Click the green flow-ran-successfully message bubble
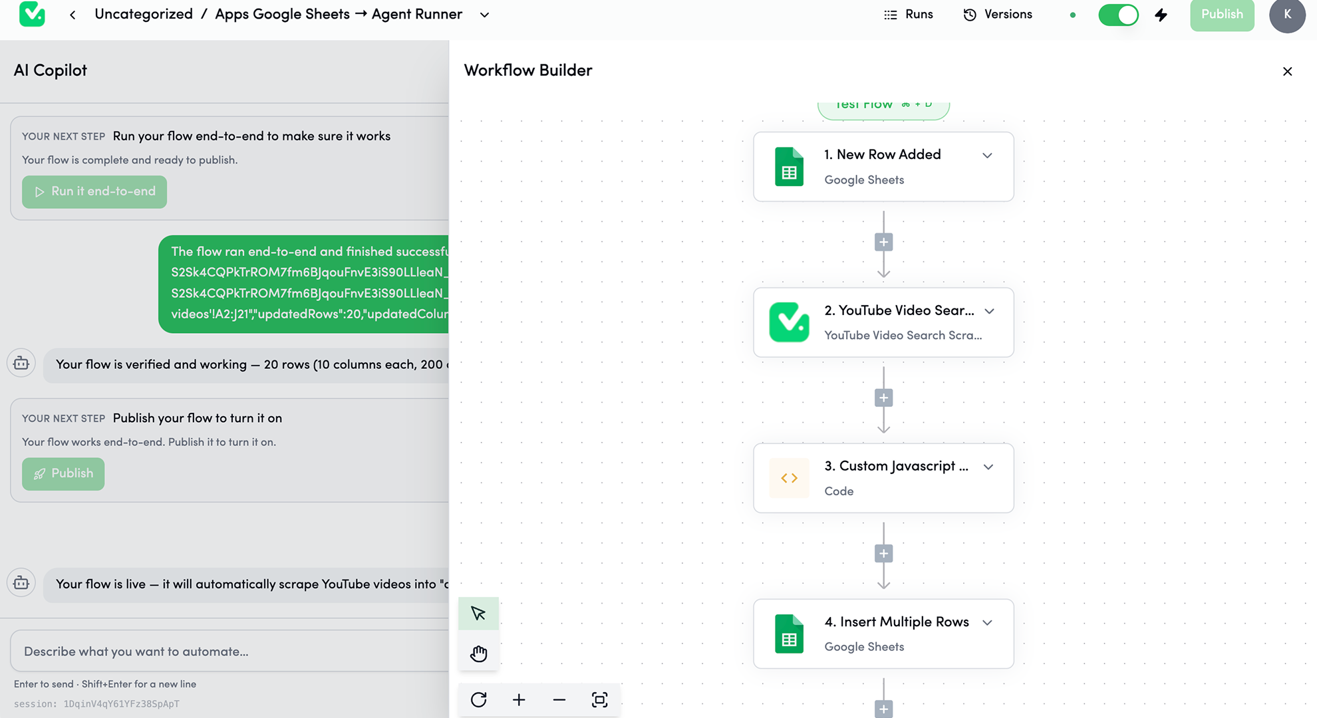The height and width of the screenshot is (718, 1317). tap(304, 284)
